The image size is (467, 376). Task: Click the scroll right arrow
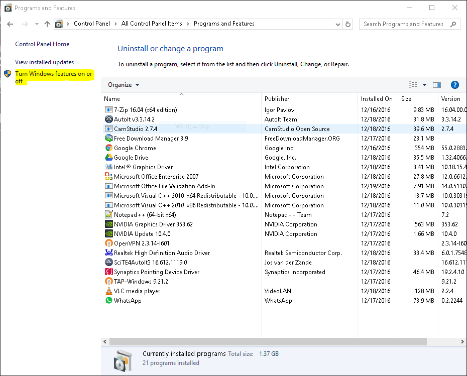tap(462, 342)
